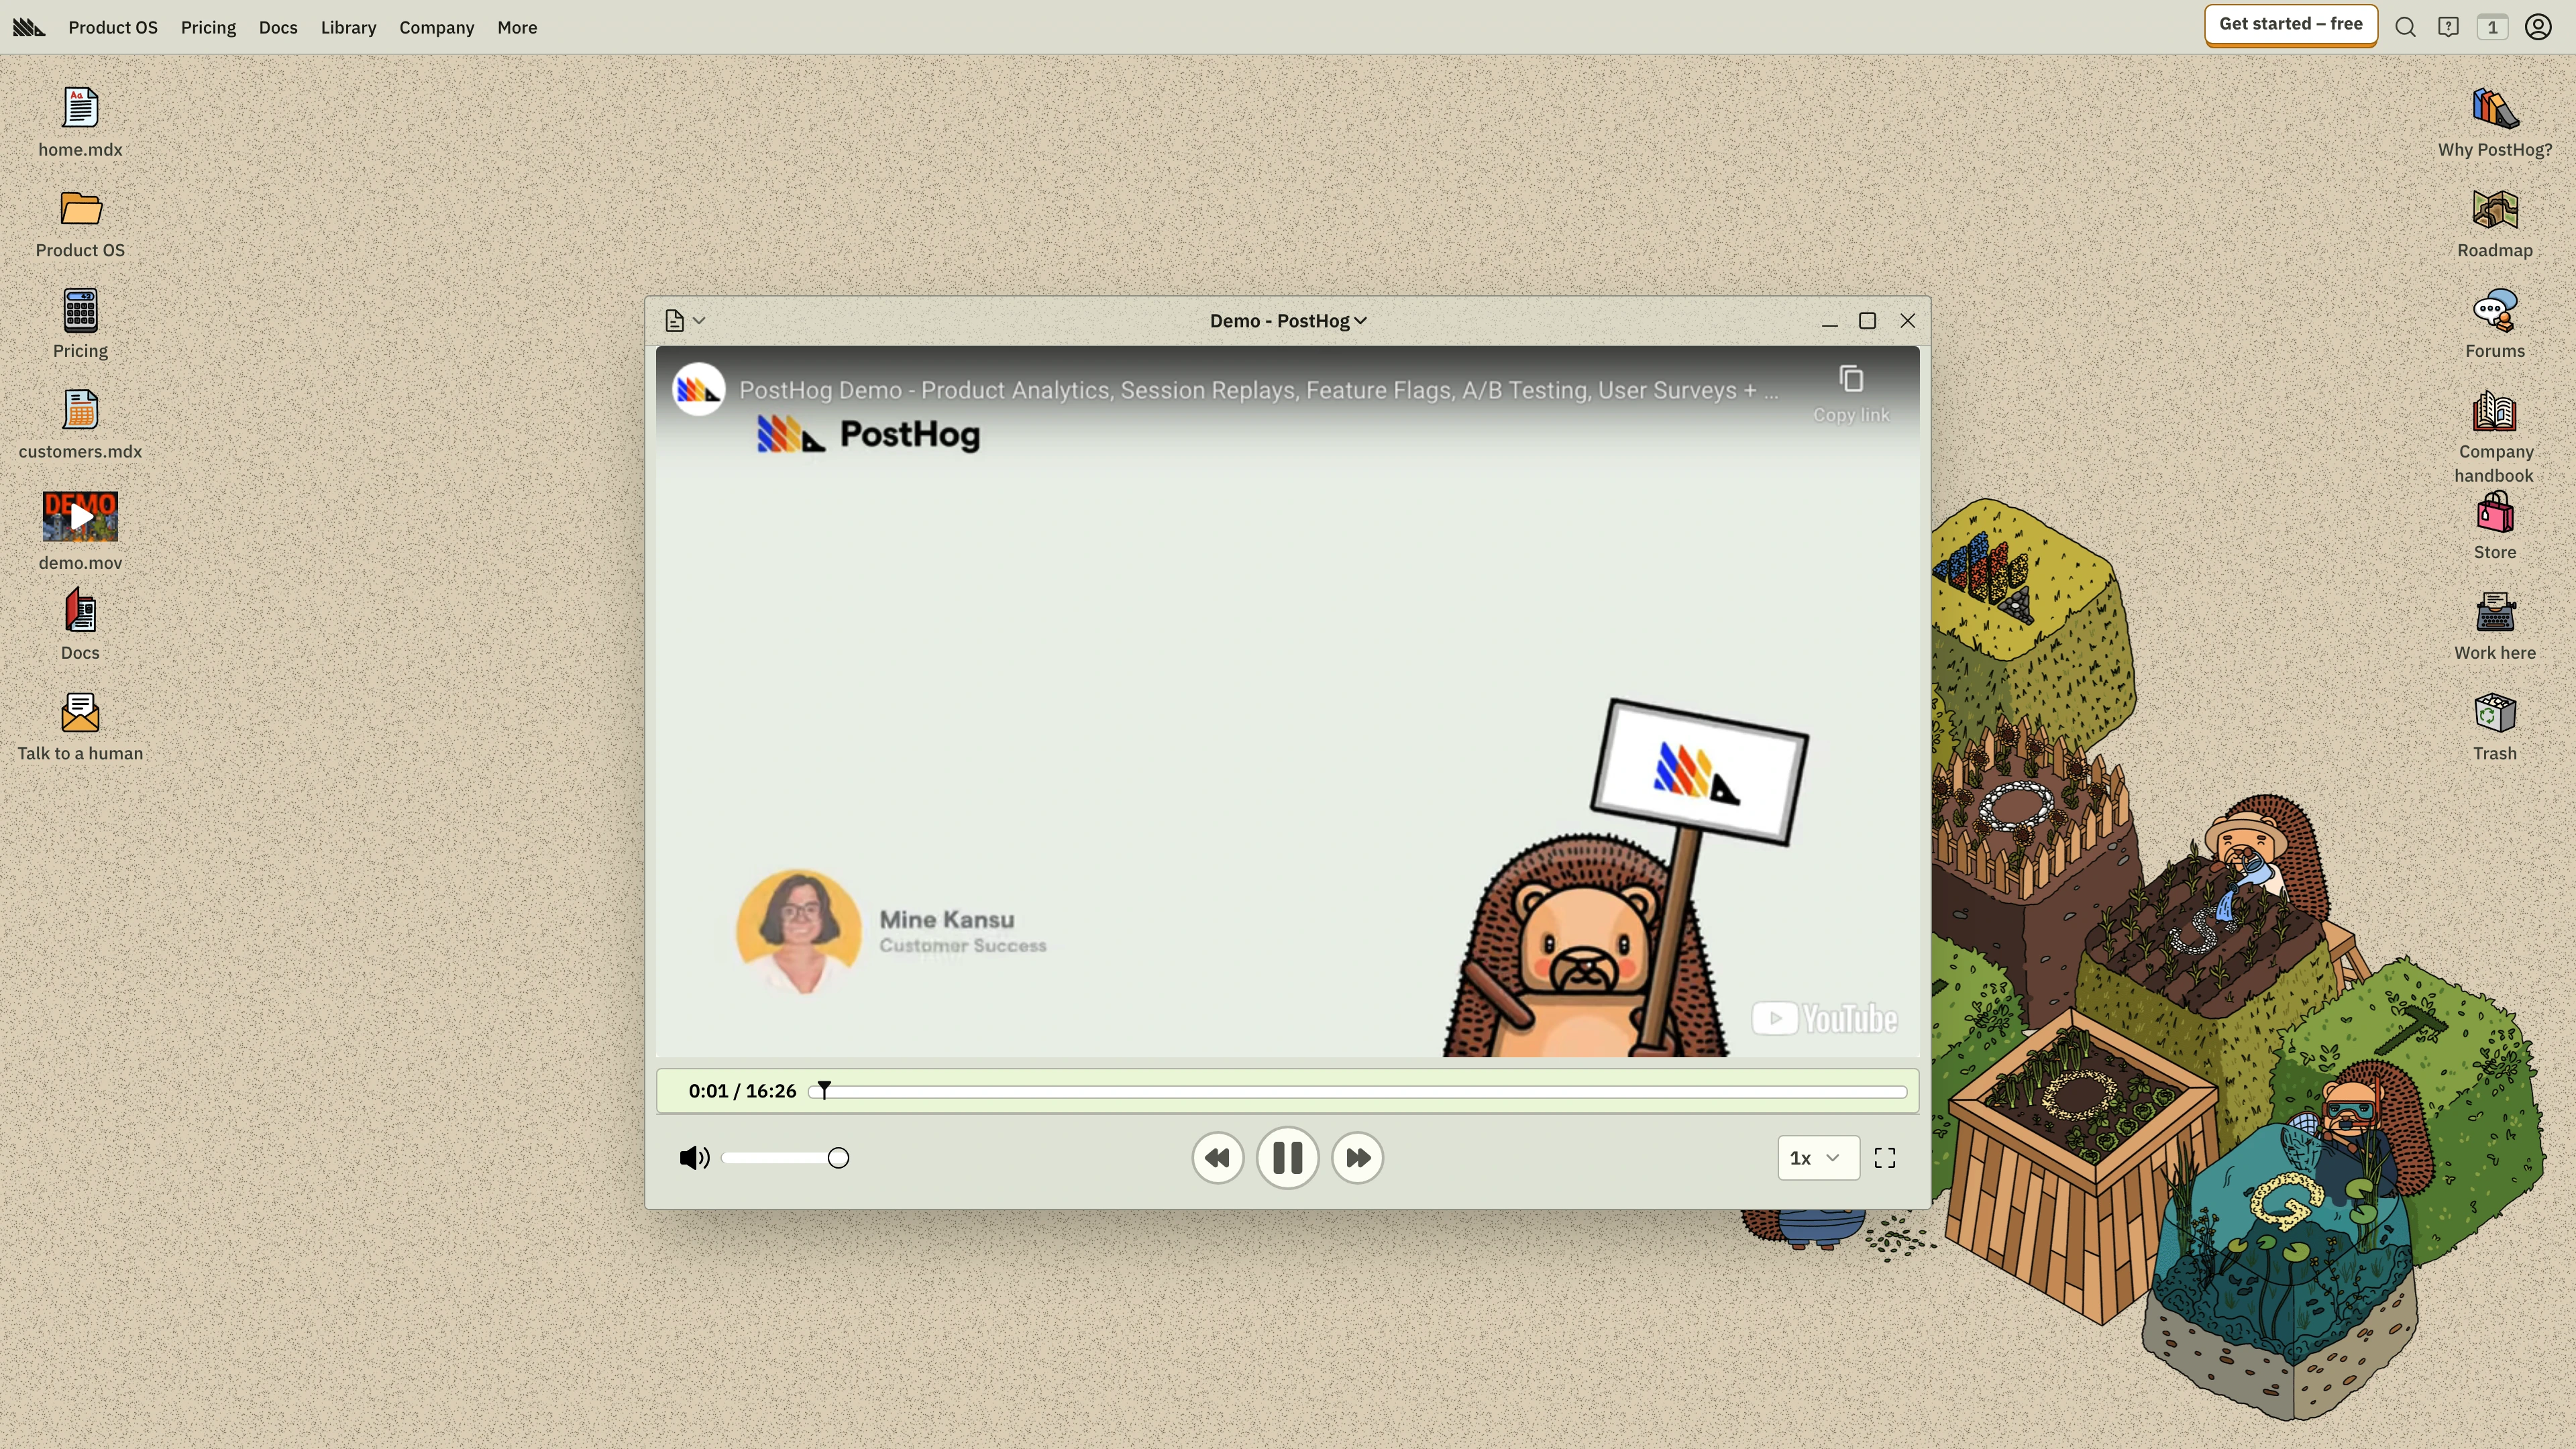Screen dimensions: 2576x1449
Task: Open Talk to a human envelope icon
Action: click(x=80, y=713)
